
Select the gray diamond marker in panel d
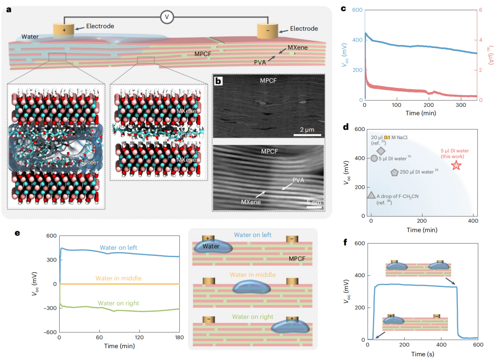pos(381,151)
